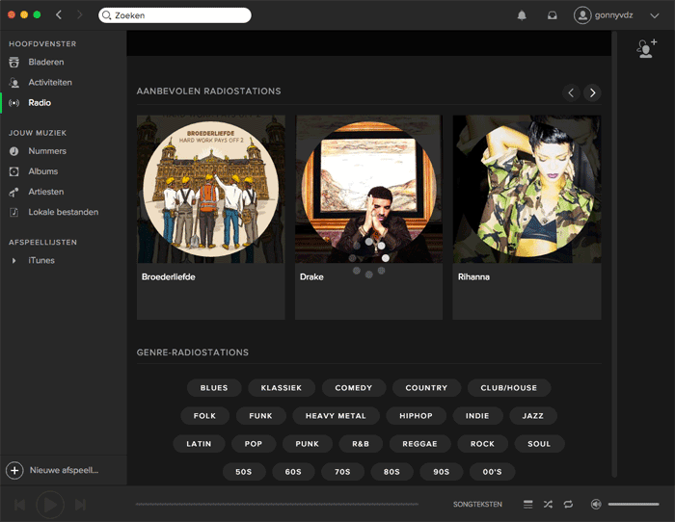The width and height of the screenshot is (675, 522).
Task: Open the find friends icon
Action: pyautogui.click(x=647, y=48)
